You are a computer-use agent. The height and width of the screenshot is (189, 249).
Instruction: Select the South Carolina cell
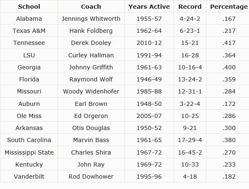coord(29,140)
